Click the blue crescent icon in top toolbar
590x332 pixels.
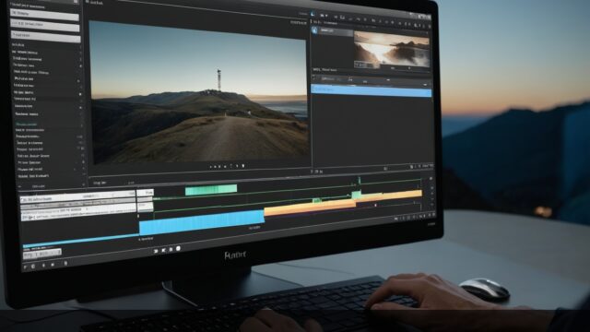click(313, 14)
